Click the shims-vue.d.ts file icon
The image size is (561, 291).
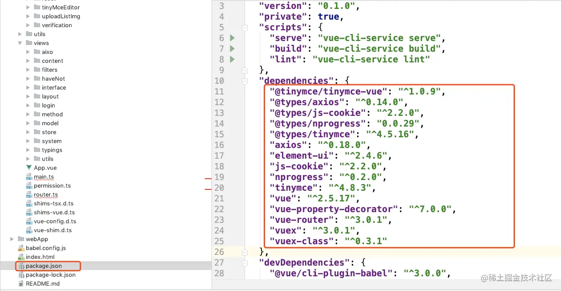point(29,213)
